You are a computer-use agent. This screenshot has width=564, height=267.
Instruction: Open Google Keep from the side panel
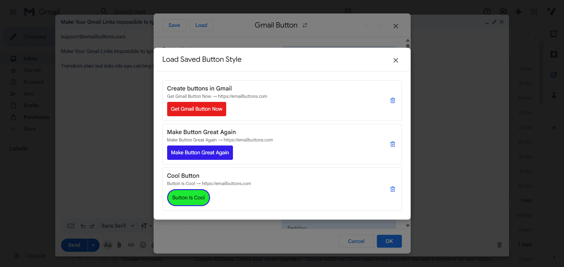554,54
